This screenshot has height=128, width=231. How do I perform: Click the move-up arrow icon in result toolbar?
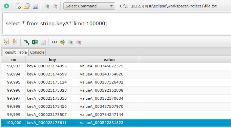coord(6,42)
